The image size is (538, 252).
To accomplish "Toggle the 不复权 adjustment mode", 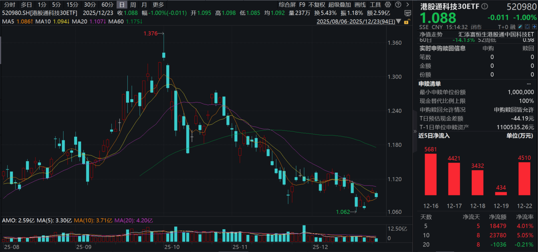I will 317,5.
